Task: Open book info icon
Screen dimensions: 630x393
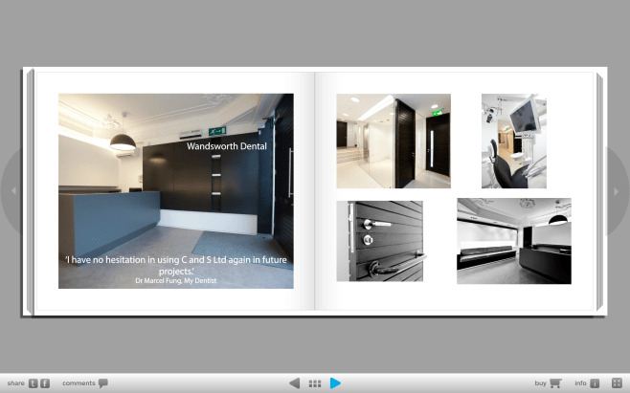Action: click(595, 383)
